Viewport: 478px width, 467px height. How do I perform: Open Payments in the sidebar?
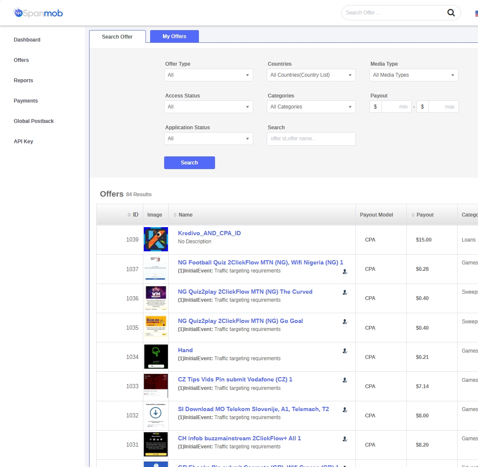pos(25,101)
